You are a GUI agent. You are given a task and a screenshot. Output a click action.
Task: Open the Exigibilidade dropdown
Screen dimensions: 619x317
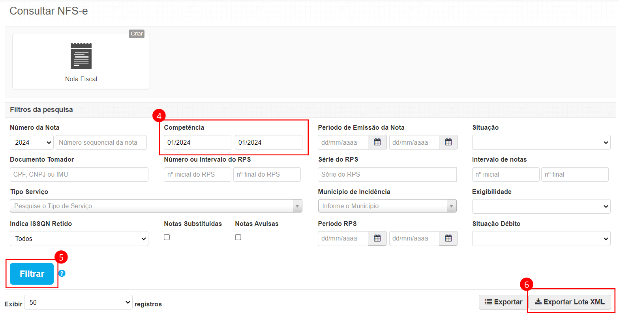click(541, 206)
